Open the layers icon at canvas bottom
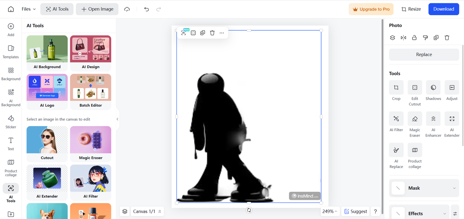 pos(125,211)
